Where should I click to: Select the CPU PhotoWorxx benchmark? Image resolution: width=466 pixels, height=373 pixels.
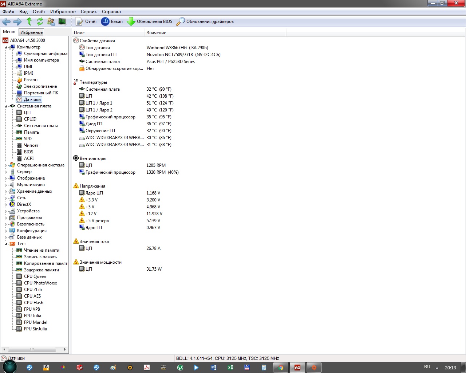pyautogui.click(x=40, y=283)
